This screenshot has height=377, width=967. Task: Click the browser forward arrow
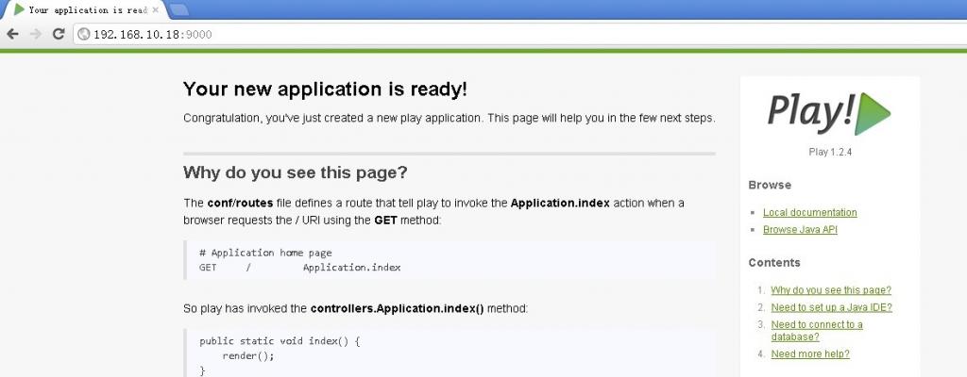[x=36, y=34]
